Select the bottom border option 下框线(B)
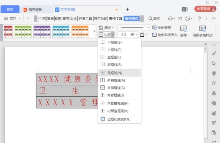The height and width of the screenshot is (143, 220). (x=120, y=42)
